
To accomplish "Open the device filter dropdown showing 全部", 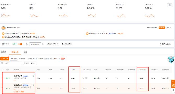I will (x=30, y=63).
